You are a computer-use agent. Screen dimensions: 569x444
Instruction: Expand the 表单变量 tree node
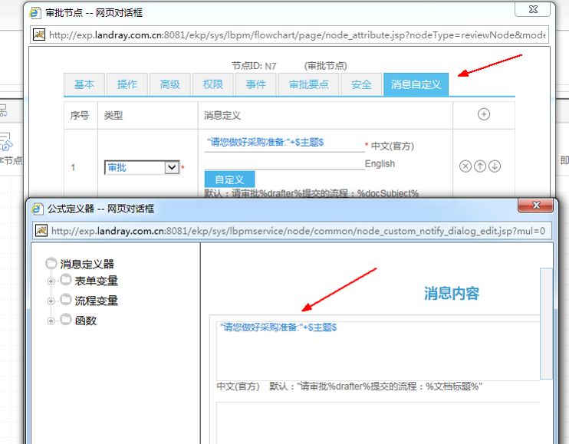[x=51, y=281]
